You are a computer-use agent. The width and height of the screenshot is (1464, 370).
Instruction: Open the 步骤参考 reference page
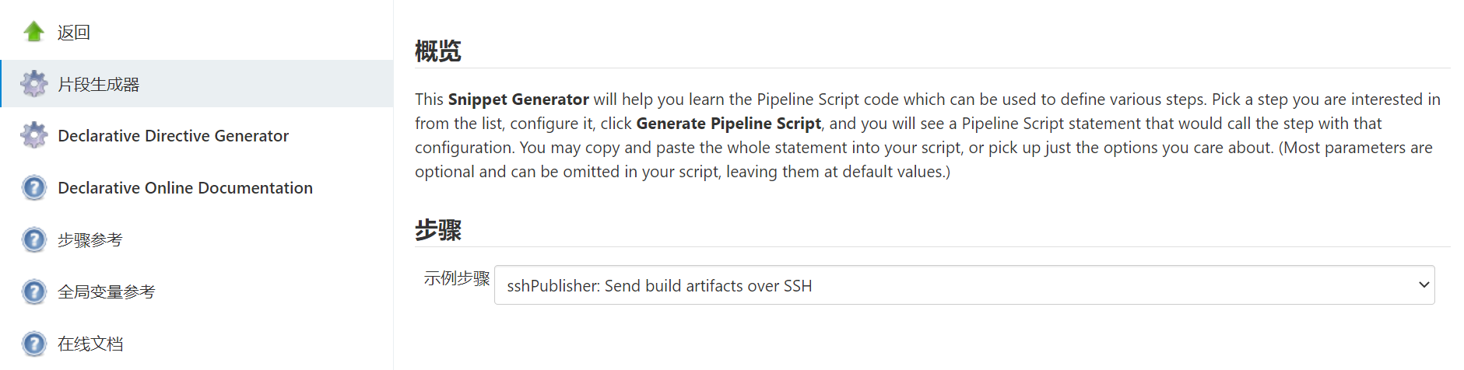click(x=90, y=240)
